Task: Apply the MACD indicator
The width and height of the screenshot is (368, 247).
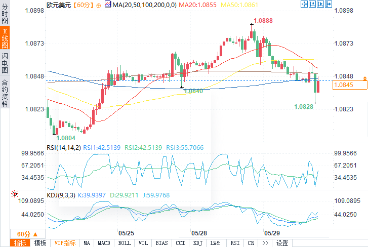Action: 104,243
